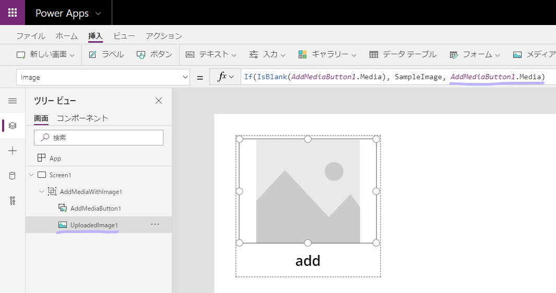
Task: Switch to the コンポーネント tab
Action: (x=82, y=118)
